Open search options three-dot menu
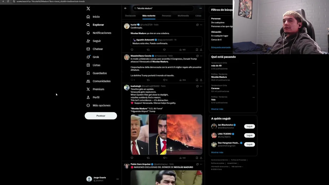 coord(200,8)
